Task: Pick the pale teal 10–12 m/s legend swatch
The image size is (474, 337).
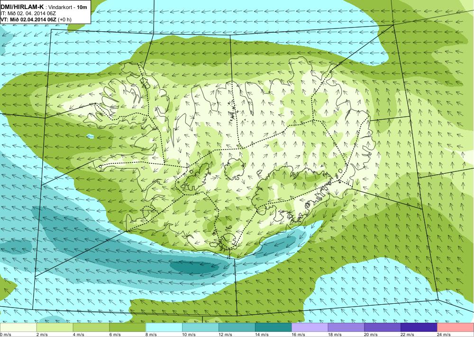Action: point(201,328)
